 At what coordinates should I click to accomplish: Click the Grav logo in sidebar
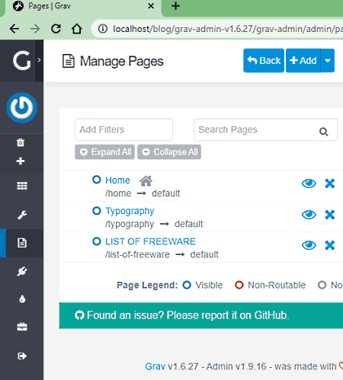tap(22, 60)
